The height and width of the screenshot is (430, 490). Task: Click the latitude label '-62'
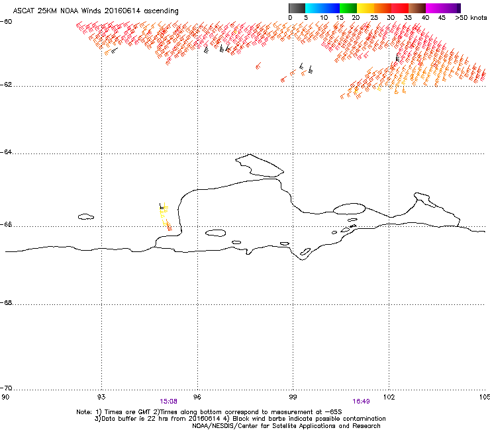pyautogui.click(x=6, y=85)
